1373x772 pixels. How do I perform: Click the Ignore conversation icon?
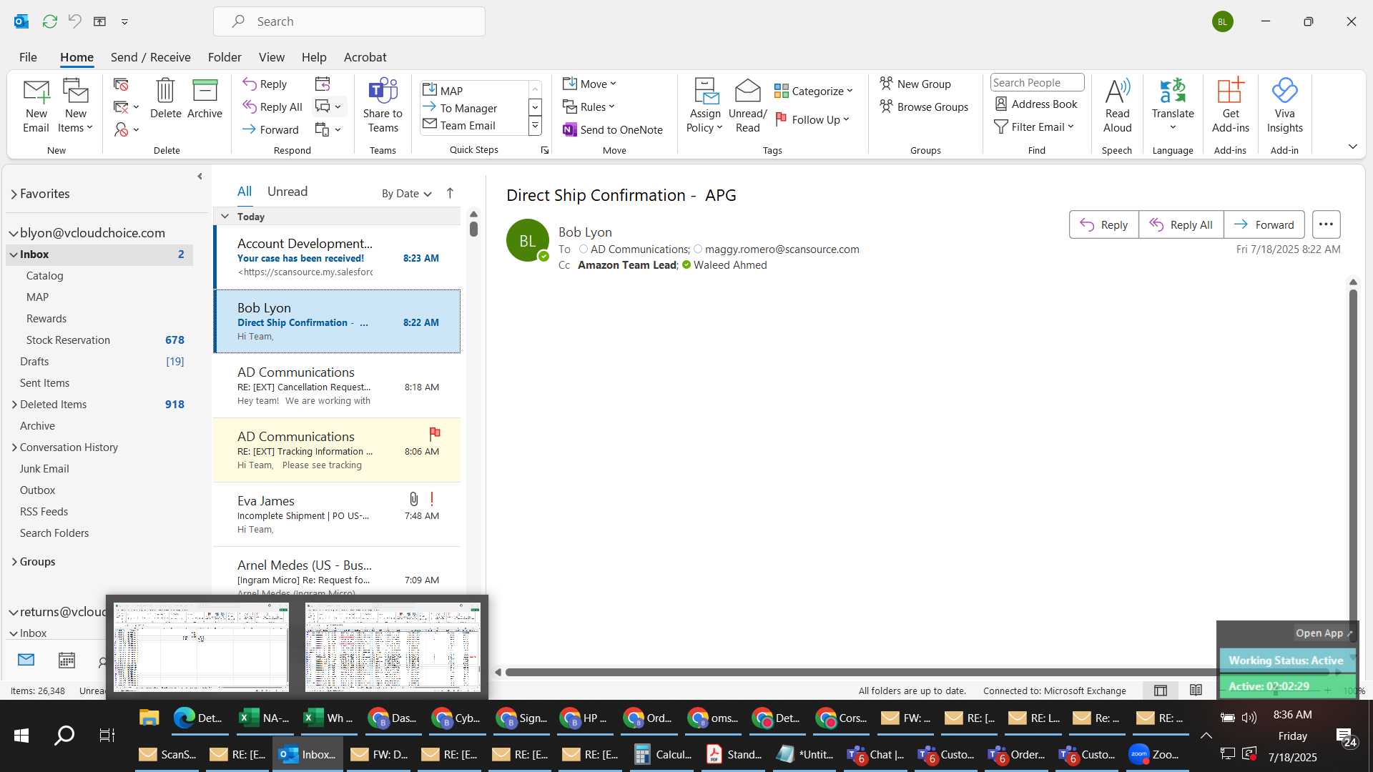pyautogui.click(x=121, y=84)
